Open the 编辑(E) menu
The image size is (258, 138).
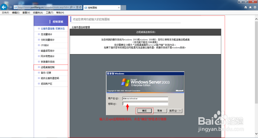tap(16, 13)
